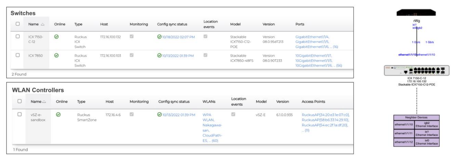Check the row checkbox for ICX 7850
The height and width of the screenshot is (163, 467).
(18, 55)
